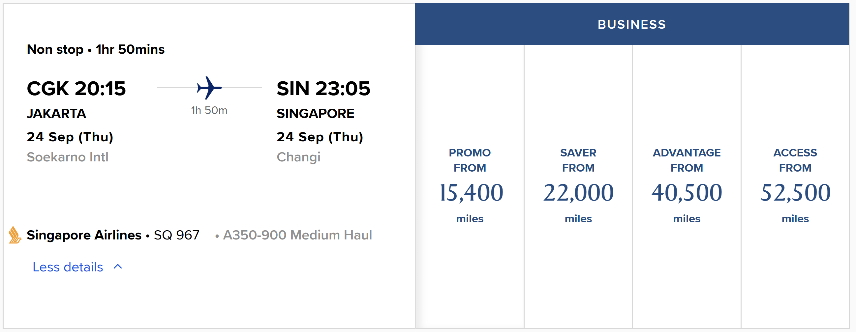
Task: Click the SIN 23:05 arrival time
Action: [323, 88]
